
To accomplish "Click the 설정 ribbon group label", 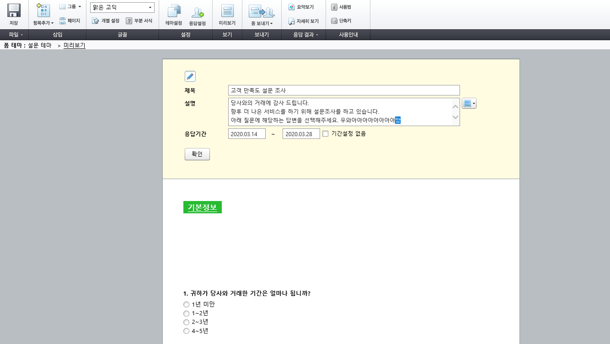I will tap(185, 35).
